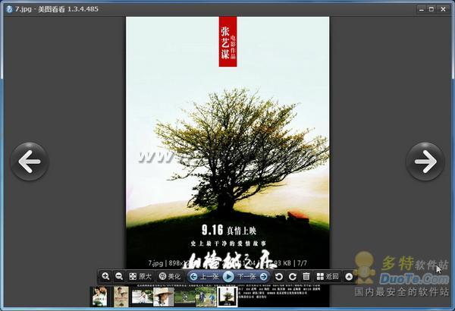Click the zoom in magnifier icon
The image size is (455, 311).
pos(106,276)
